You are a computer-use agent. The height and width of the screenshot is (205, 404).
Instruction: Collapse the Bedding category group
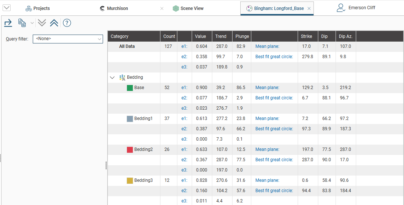tap(112, 77)
